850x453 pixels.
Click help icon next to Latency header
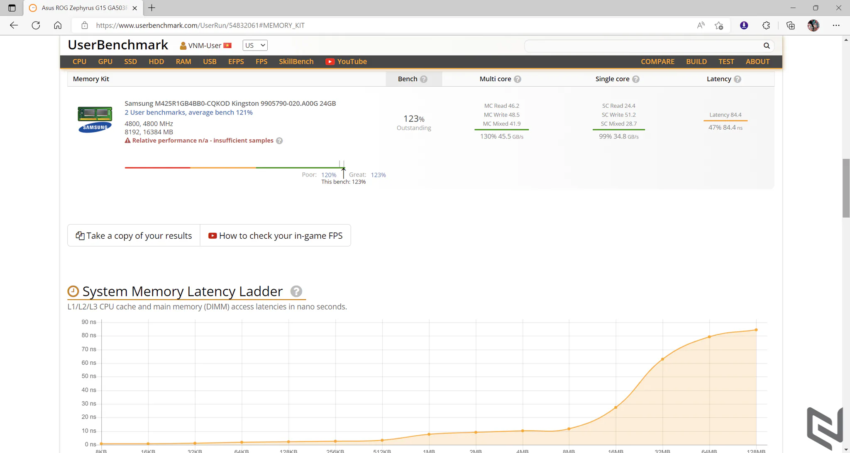(738, 79)
